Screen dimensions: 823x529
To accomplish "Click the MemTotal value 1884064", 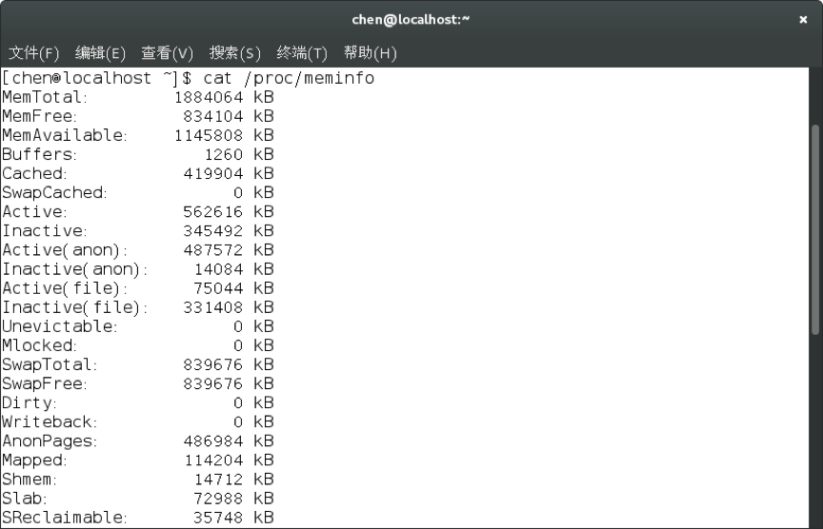I will click(209, 97).
